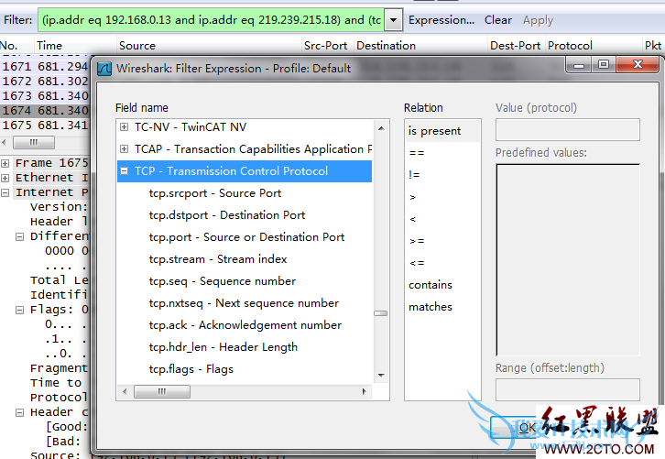Click the Value (protocol) input box
The height and width of the screenshot is (459, 665).
[x=568, y=130]
